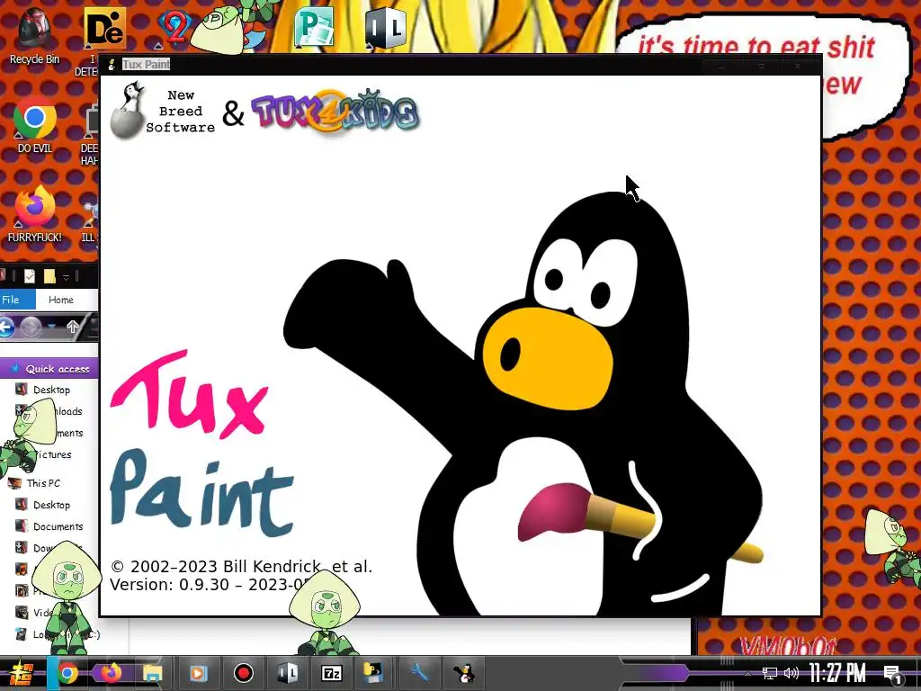This screenshot has width=921, height=691.
Task: Switch to Tux Paint on the taskbar
Action: (464, 673)
